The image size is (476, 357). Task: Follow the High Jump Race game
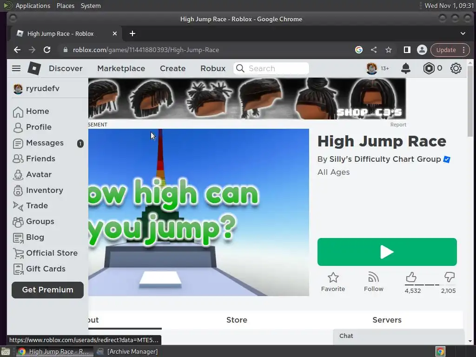[373, 282]
